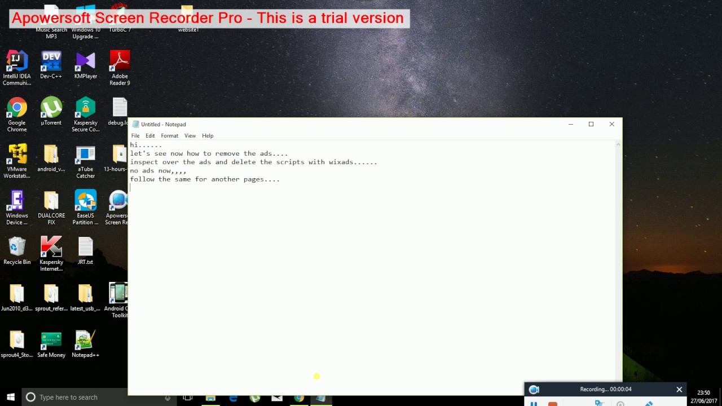722x406 pixels.
Task: Open the File menu in Notepad
Action: (135, 136)
